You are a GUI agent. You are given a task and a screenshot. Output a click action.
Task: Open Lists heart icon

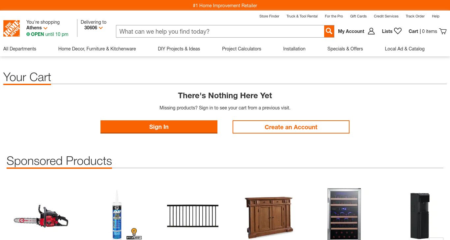point(398,31)
